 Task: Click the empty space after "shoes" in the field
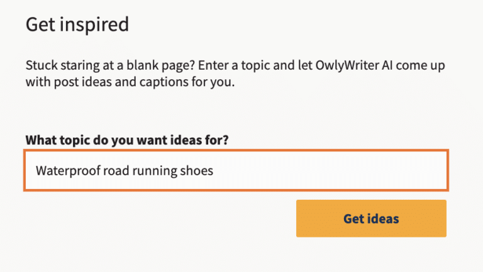(327, 170)
